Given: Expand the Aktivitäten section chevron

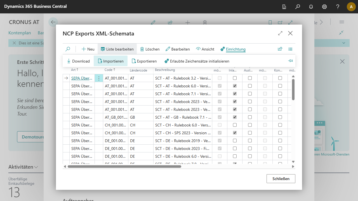Looking at the screenshot, I should pyautogui.click(x=36, y=167).
